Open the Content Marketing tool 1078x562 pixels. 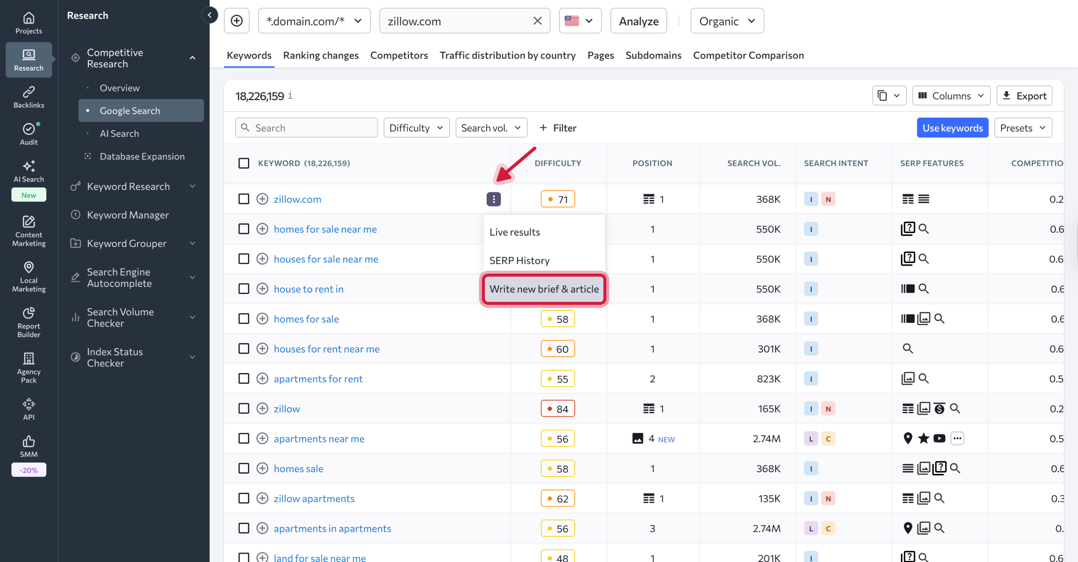click(x=29, y=230)
